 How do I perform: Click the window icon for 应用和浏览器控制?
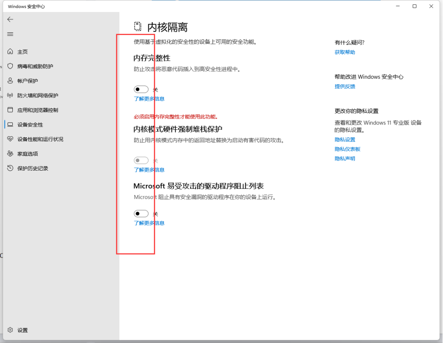(x=11, y=110)
